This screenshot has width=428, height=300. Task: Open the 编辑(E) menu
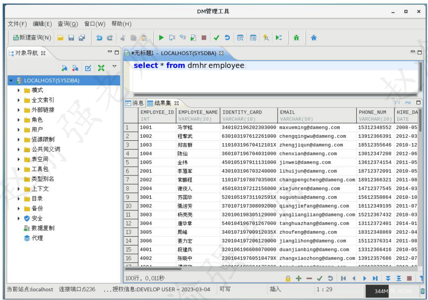(42, 24)
